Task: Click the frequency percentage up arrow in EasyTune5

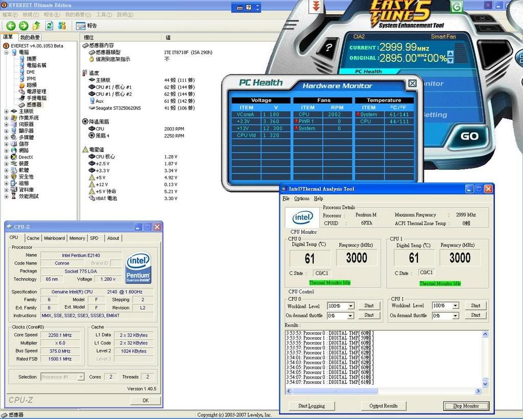Action: pyautogui.click(x=450, y=54)
